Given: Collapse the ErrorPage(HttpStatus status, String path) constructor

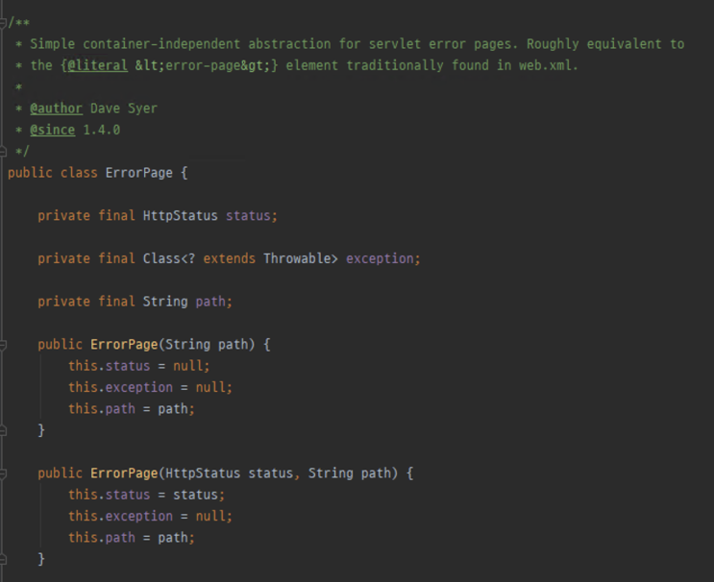Looking at the screenshot, I should click(4, 473).
